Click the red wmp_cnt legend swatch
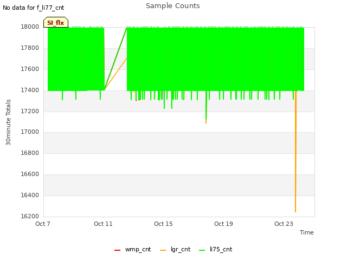Image resolution: width=347 pixels, height=260 pixels. tap(117, 250)
